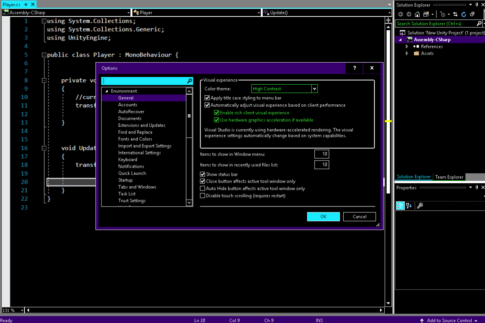The image size is (485, 323).
Task: Select Tabs and Windows in Options tree
Action: point(137,187)
